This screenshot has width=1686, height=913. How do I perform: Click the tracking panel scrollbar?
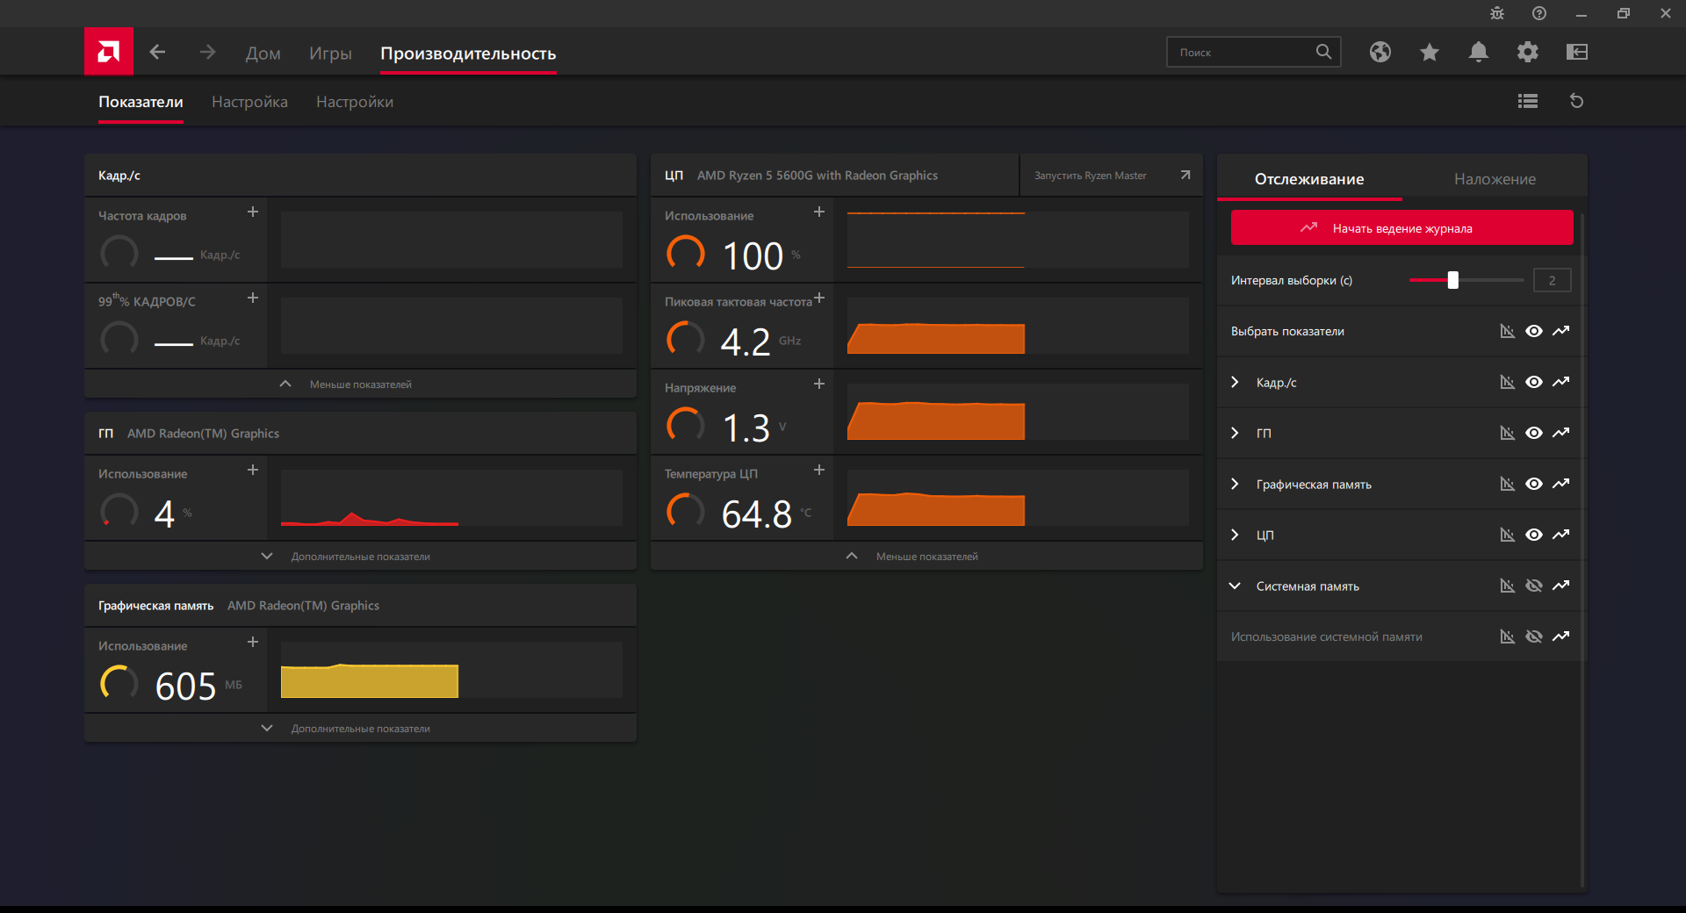(x=1582, y=549)
